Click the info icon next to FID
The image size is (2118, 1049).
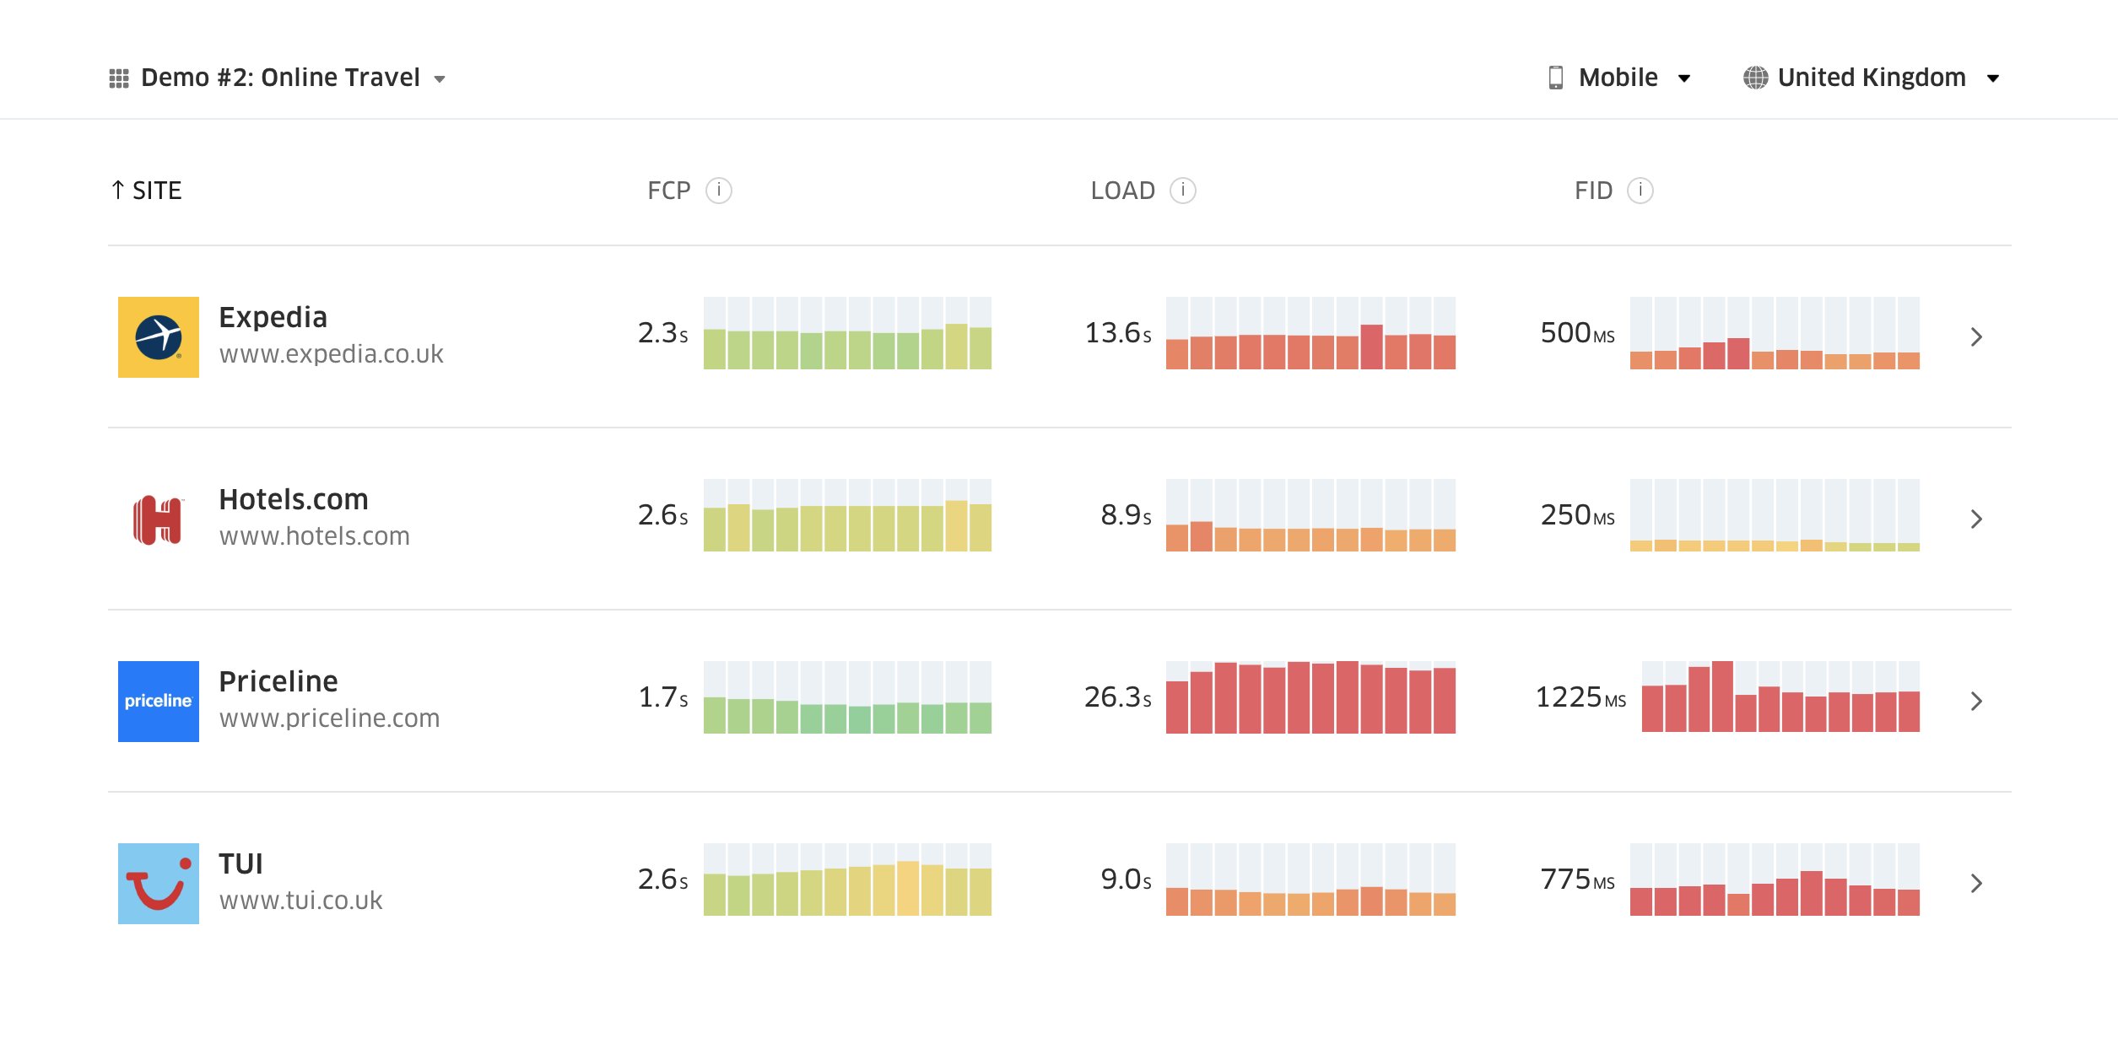[1639, 191]
